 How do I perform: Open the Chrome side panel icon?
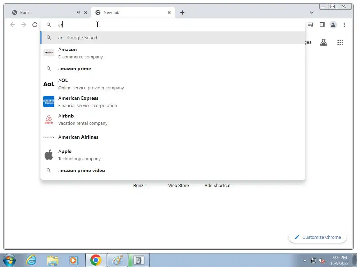point(322,25)
